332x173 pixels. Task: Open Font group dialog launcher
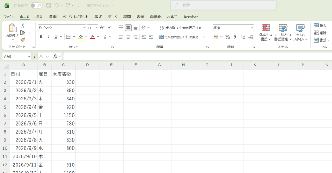pos(113,47)
